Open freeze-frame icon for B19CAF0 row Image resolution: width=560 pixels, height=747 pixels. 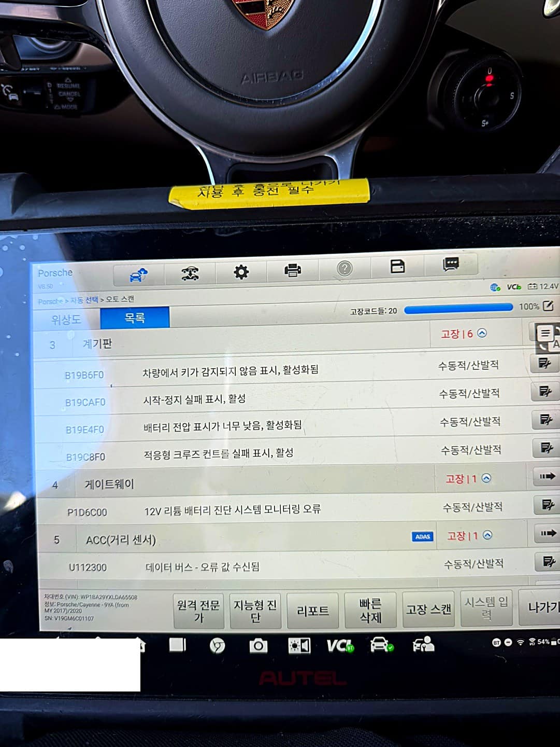[x=545, y=391]
